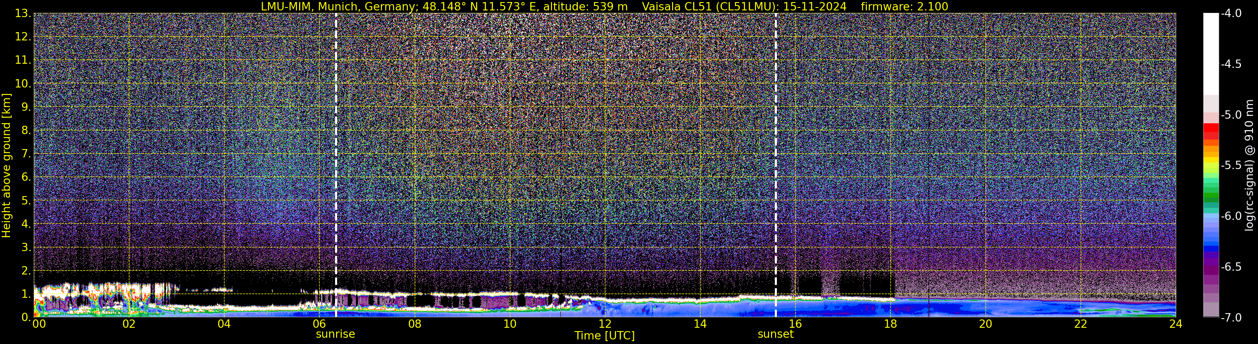Click the '04' time axis tick label
This screenshot has width=1258, height=344.
(224, 324)
